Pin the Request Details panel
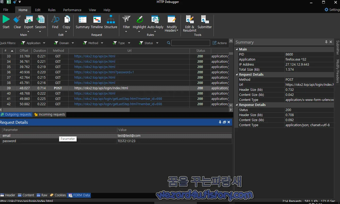This screenshot has width=340, height=204. (220, 122)
